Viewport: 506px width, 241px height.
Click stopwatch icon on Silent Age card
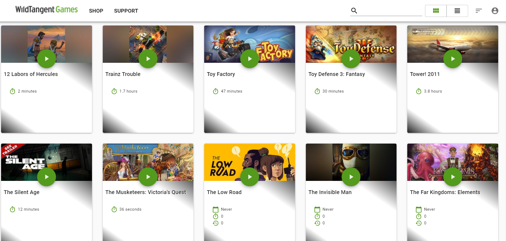12,209
